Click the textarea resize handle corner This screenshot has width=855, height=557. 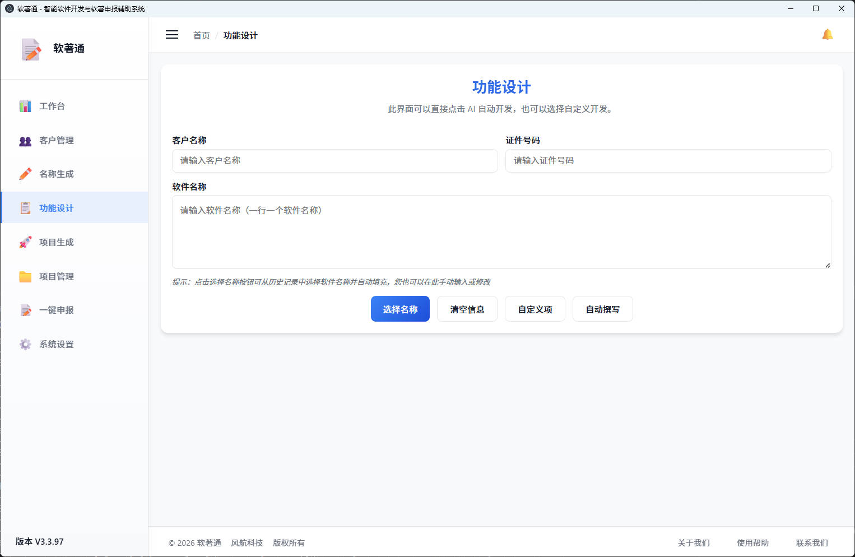(827, 265)
